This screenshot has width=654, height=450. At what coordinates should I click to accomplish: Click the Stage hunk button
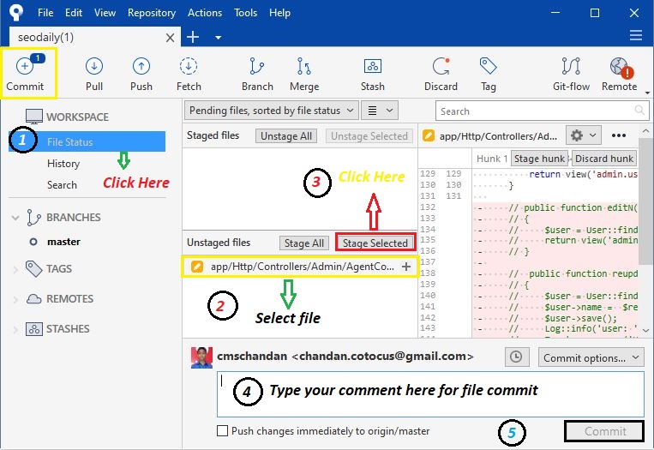tap(539, 159)
